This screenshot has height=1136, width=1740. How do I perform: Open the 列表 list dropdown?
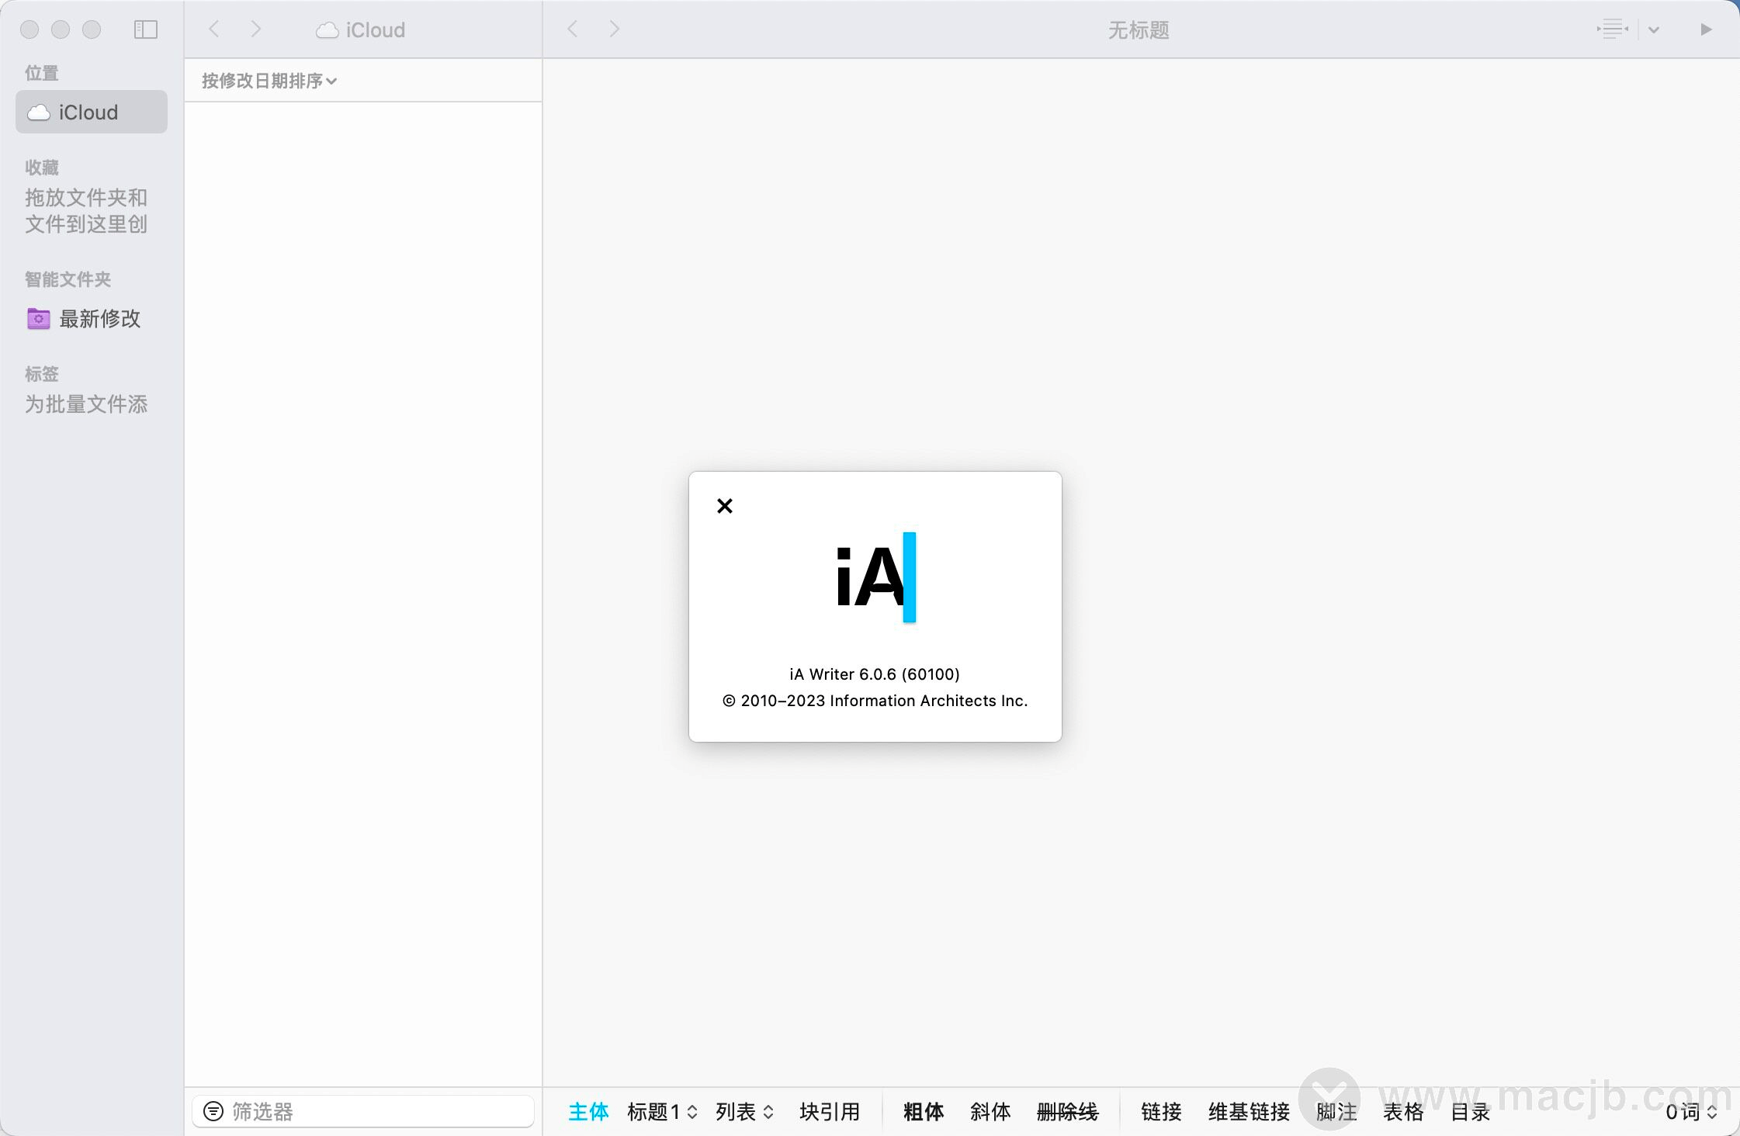(x=744, y=1112)
